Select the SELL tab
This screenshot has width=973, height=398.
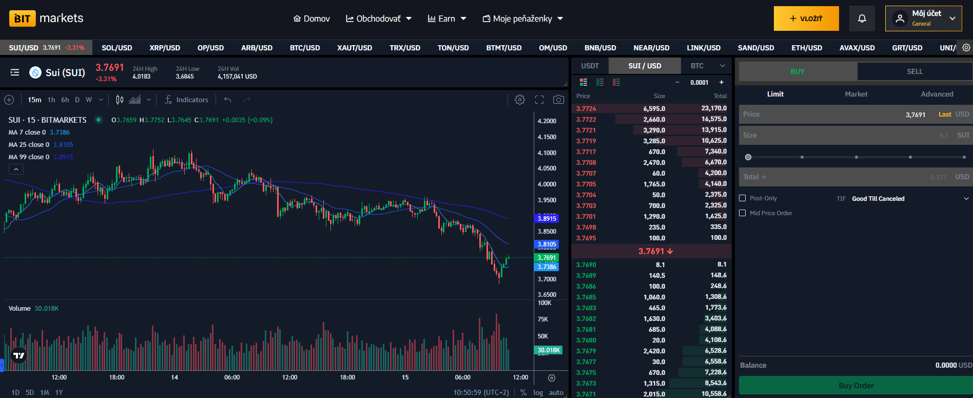[914, 71]
